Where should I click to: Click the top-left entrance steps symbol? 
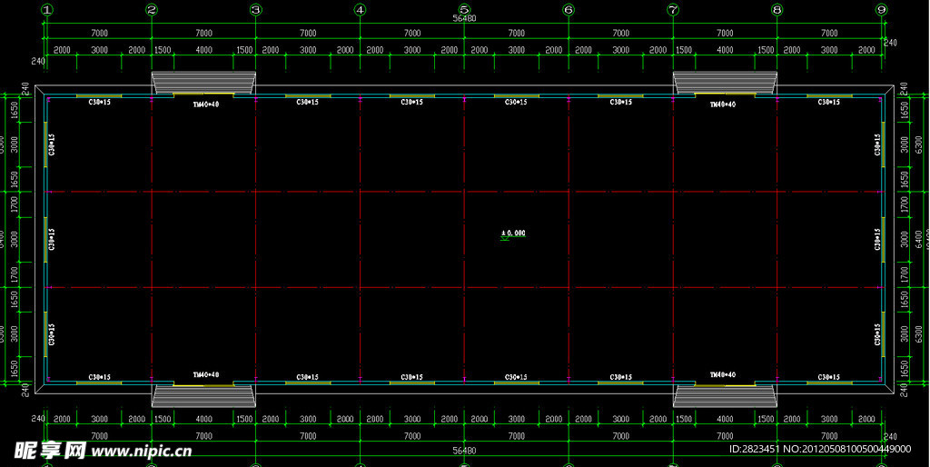[203, 83]
